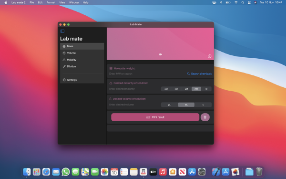This screenshot has width=286, height=179.
Task: Open Messages from the Dock
Action: coord(75,172)
